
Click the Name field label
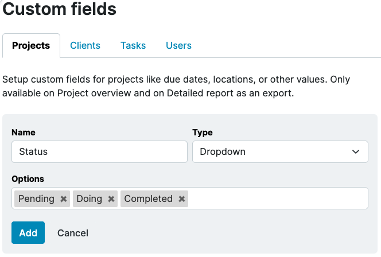click(x=24, y=133)
